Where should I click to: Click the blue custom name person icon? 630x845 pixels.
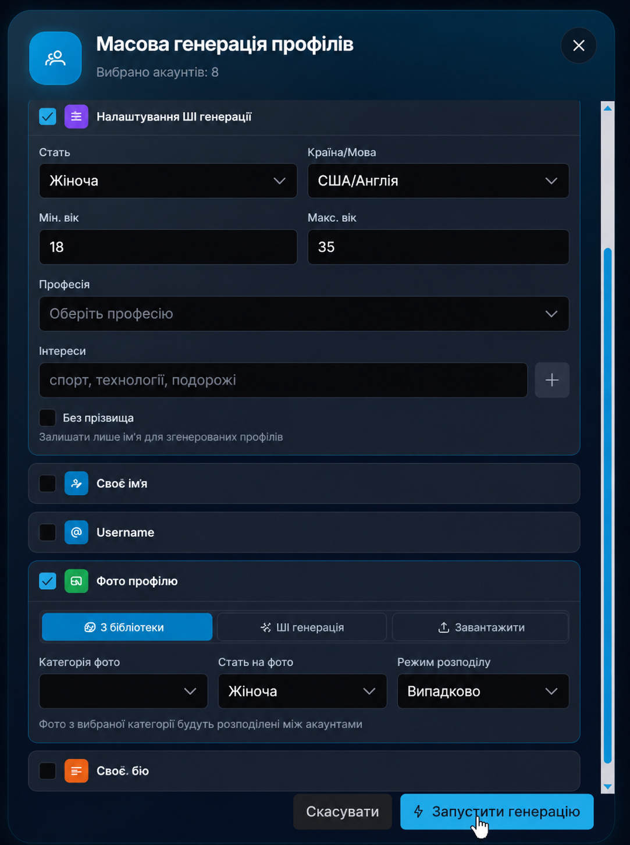tap(76, 483)
